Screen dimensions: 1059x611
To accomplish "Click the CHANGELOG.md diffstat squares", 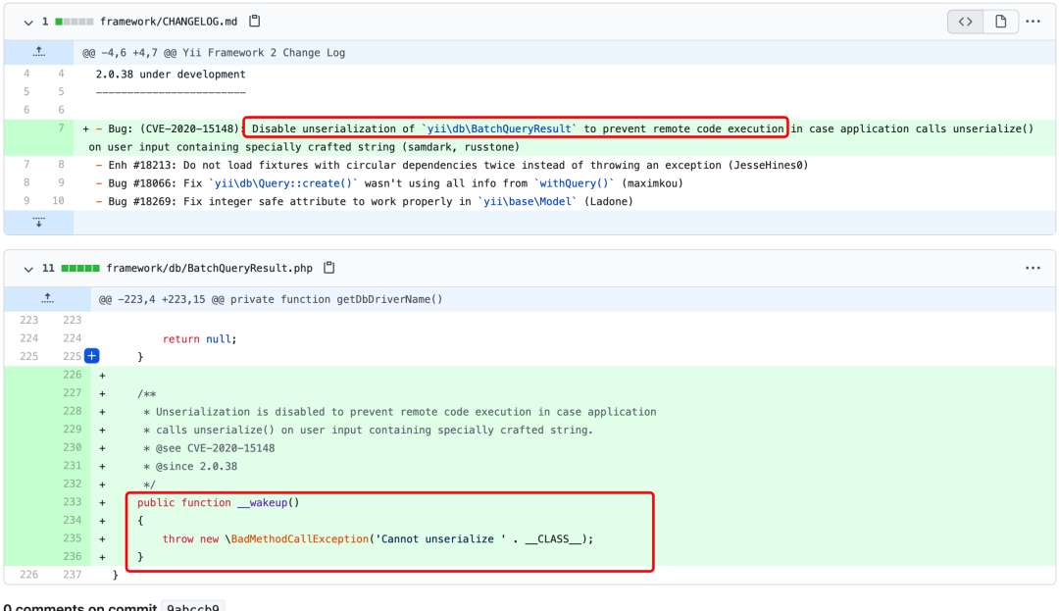I will (x=75, y=21).
